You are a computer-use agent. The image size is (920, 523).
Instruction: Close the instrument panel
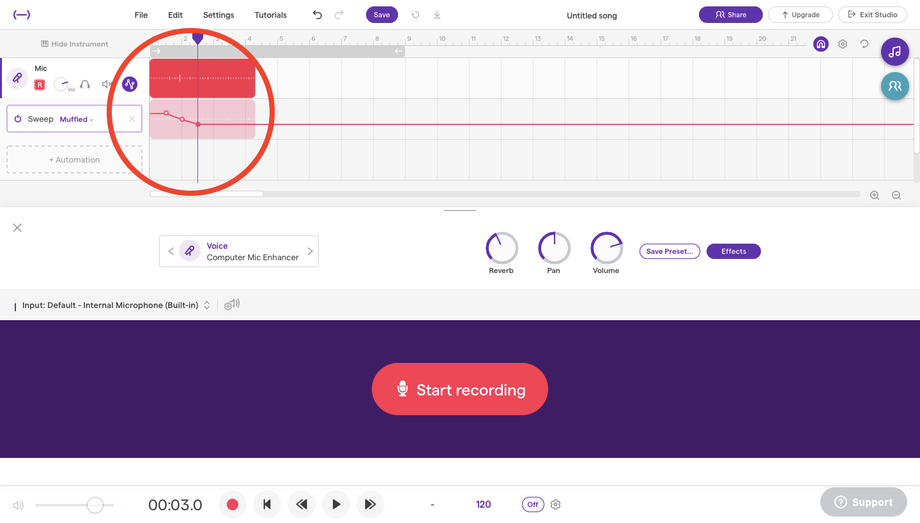click(x=17, y=228)
